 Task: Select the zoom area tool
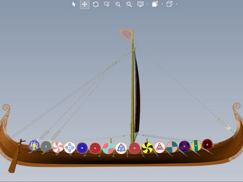pyautogui.click(x=118, y=4)
